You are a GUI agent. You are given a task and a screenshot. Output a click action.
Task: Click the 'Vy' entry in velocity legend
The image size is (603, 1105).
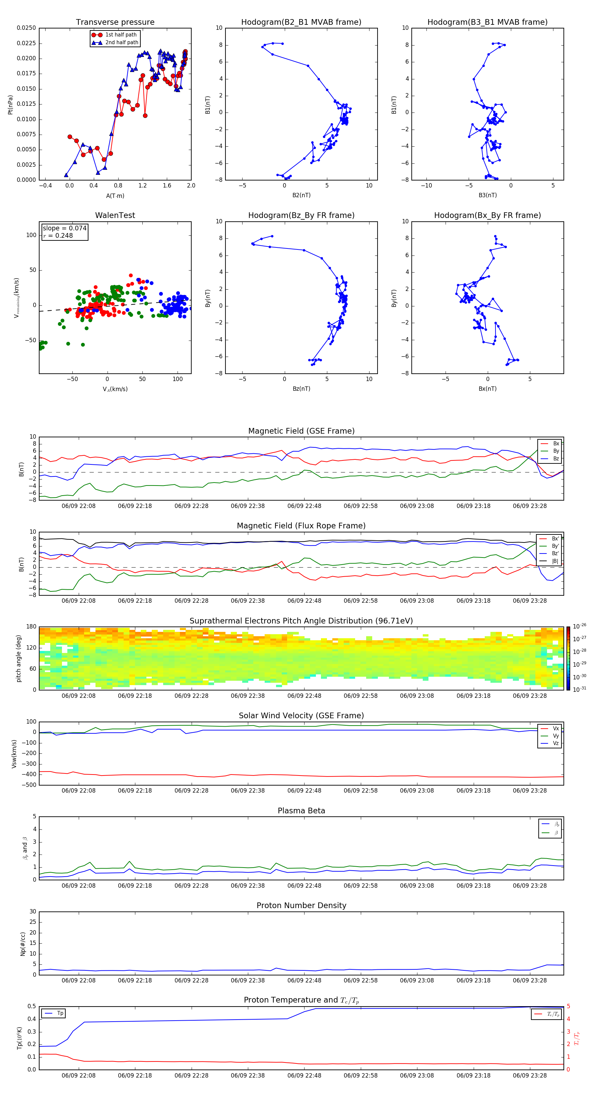click(550, 736)
